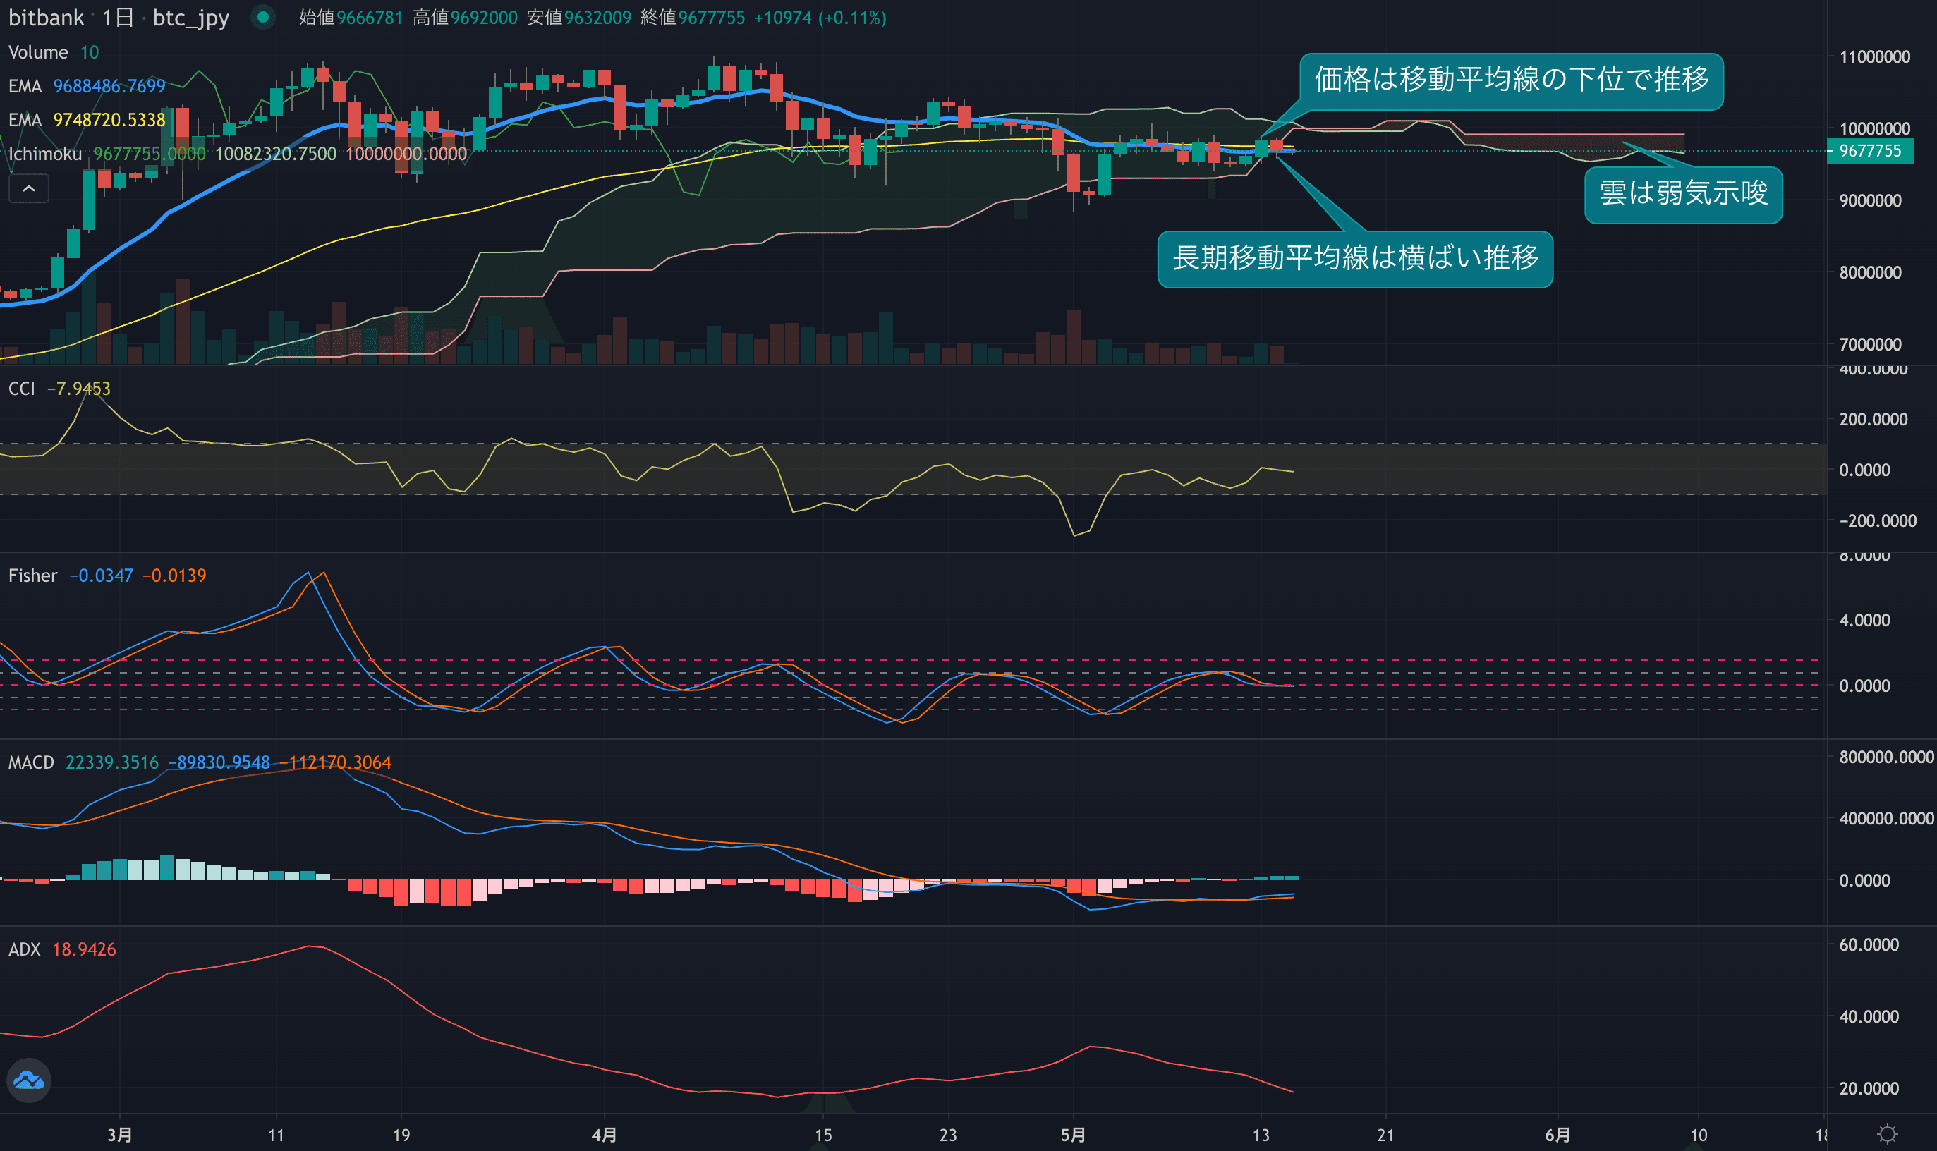Click the 1日 interval label
The width and height of the screenshot is (1937, 1151).
[x=117, y=17]
